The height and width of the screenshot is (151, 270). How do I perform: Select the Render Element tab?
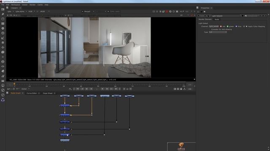point(205,19)
